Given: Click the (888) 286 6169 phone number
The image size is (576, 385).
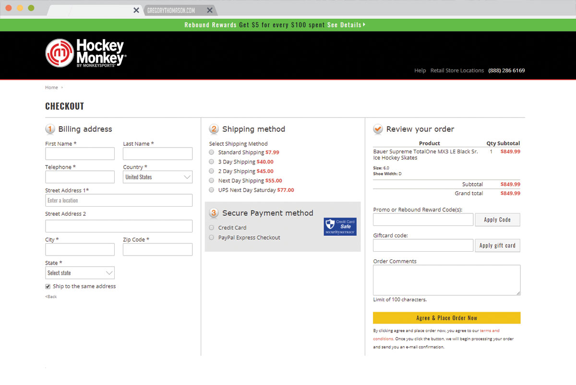Looking at the screenshot, I should click(506, 70).
